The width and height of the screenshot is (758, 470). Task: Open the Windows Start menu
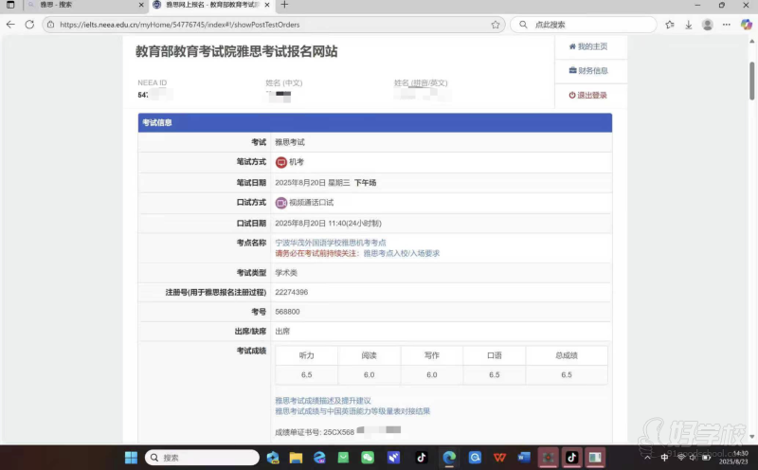131,458
